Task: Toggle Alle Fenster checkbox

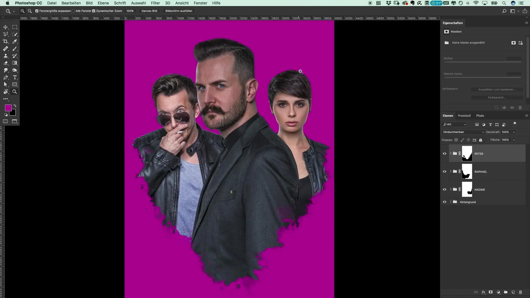Action: coord(73,11)
